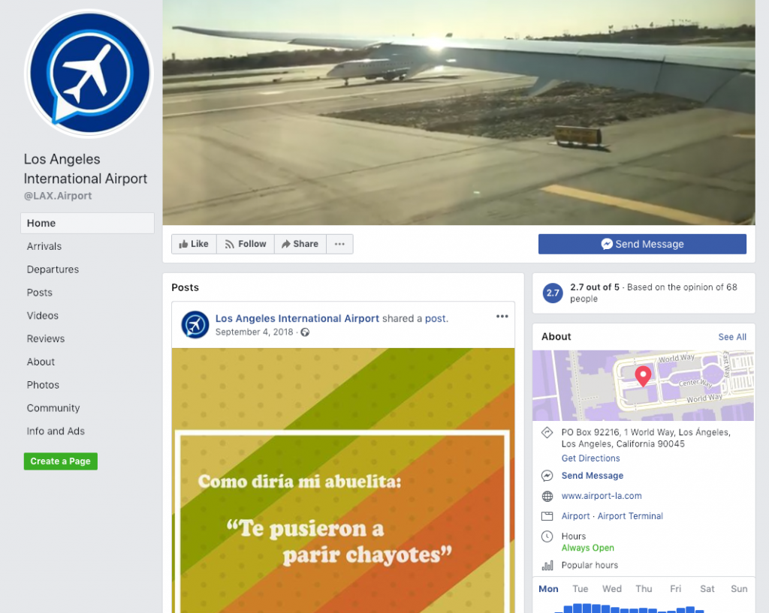
Task: Select the Sun tab in popular hours
Action: pos(739,589)
